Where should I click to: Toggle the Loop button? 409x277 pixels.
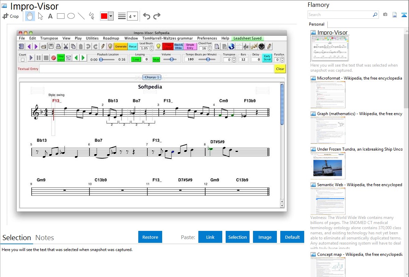(136, 59)
